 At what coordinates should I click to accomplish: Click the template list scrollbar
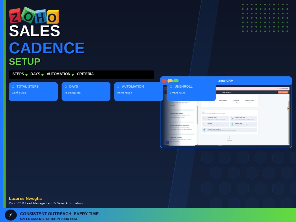point(197,115)
